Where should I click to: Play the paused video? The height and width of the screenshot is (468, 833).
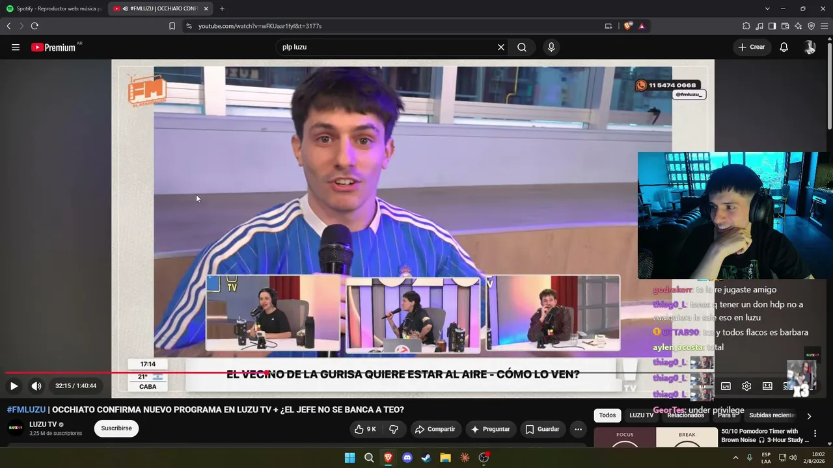[x=14, y=386]
